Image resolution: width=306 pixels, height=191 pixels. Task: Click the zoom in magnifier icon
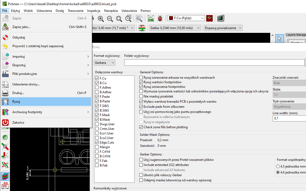101,18
